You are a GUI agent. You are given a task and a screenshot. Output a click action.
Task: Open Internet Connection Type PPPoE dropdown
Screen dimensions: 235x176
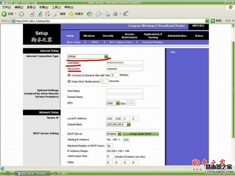click(88, 57)
